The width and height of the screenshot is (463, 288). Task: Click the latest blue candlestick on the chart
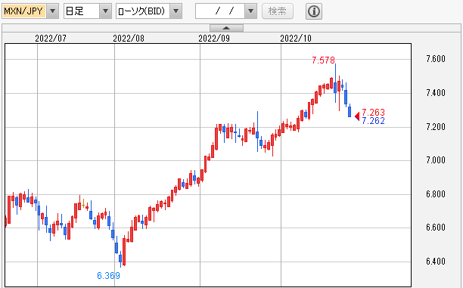(x=350, y=112)
